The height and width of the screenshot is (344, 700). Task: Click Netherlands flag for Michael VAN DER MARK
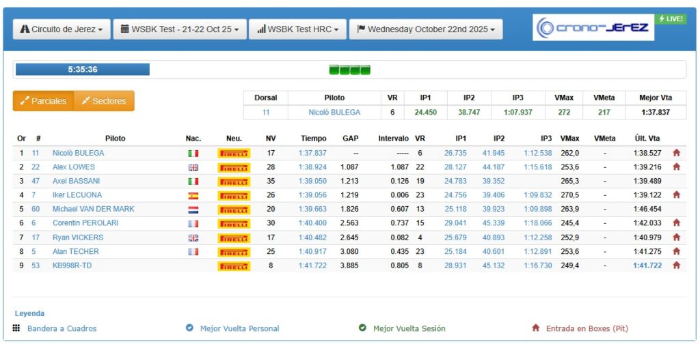click(x=193, y=210)
